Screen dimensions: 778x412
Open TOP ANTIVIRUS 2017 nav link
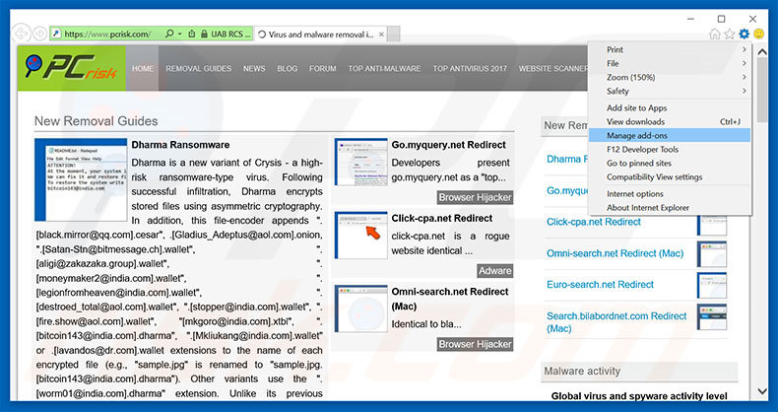point(470,68)
